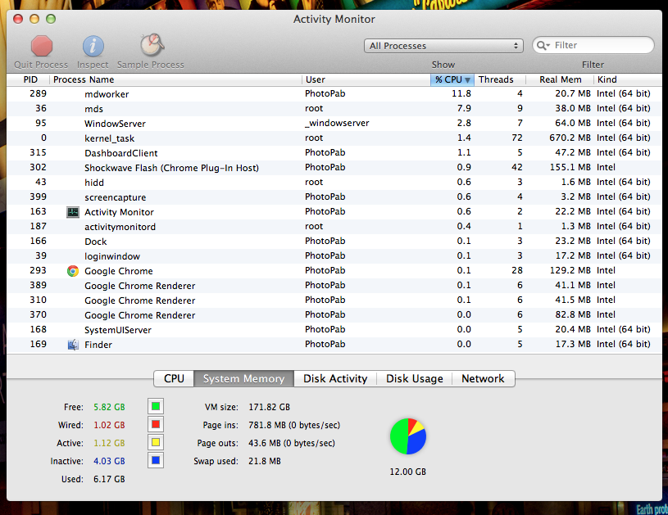
Task: Select the activitymonitord process row
Action: (334, 227)
